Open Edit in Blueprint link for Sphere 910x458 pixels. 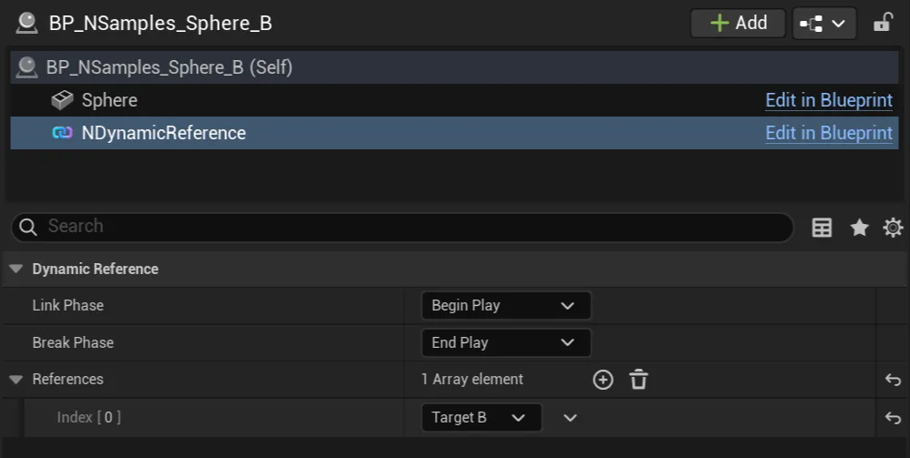click(828, 100)
